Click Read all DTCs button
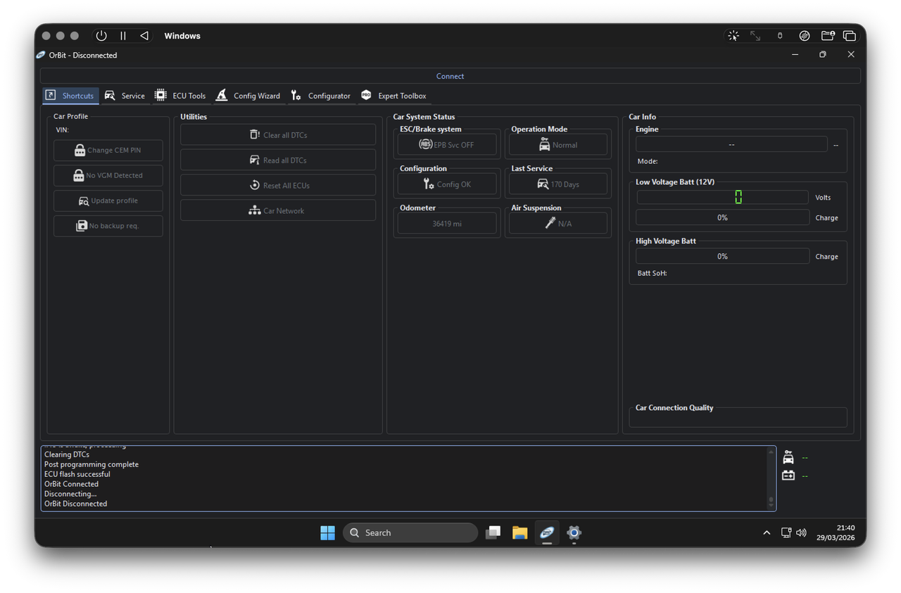Screen dimensions: 901x593 click(x=278, y=160)
